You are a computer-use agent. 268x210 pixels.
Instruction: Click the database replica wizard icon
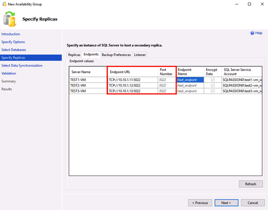(x=10, y=19)
